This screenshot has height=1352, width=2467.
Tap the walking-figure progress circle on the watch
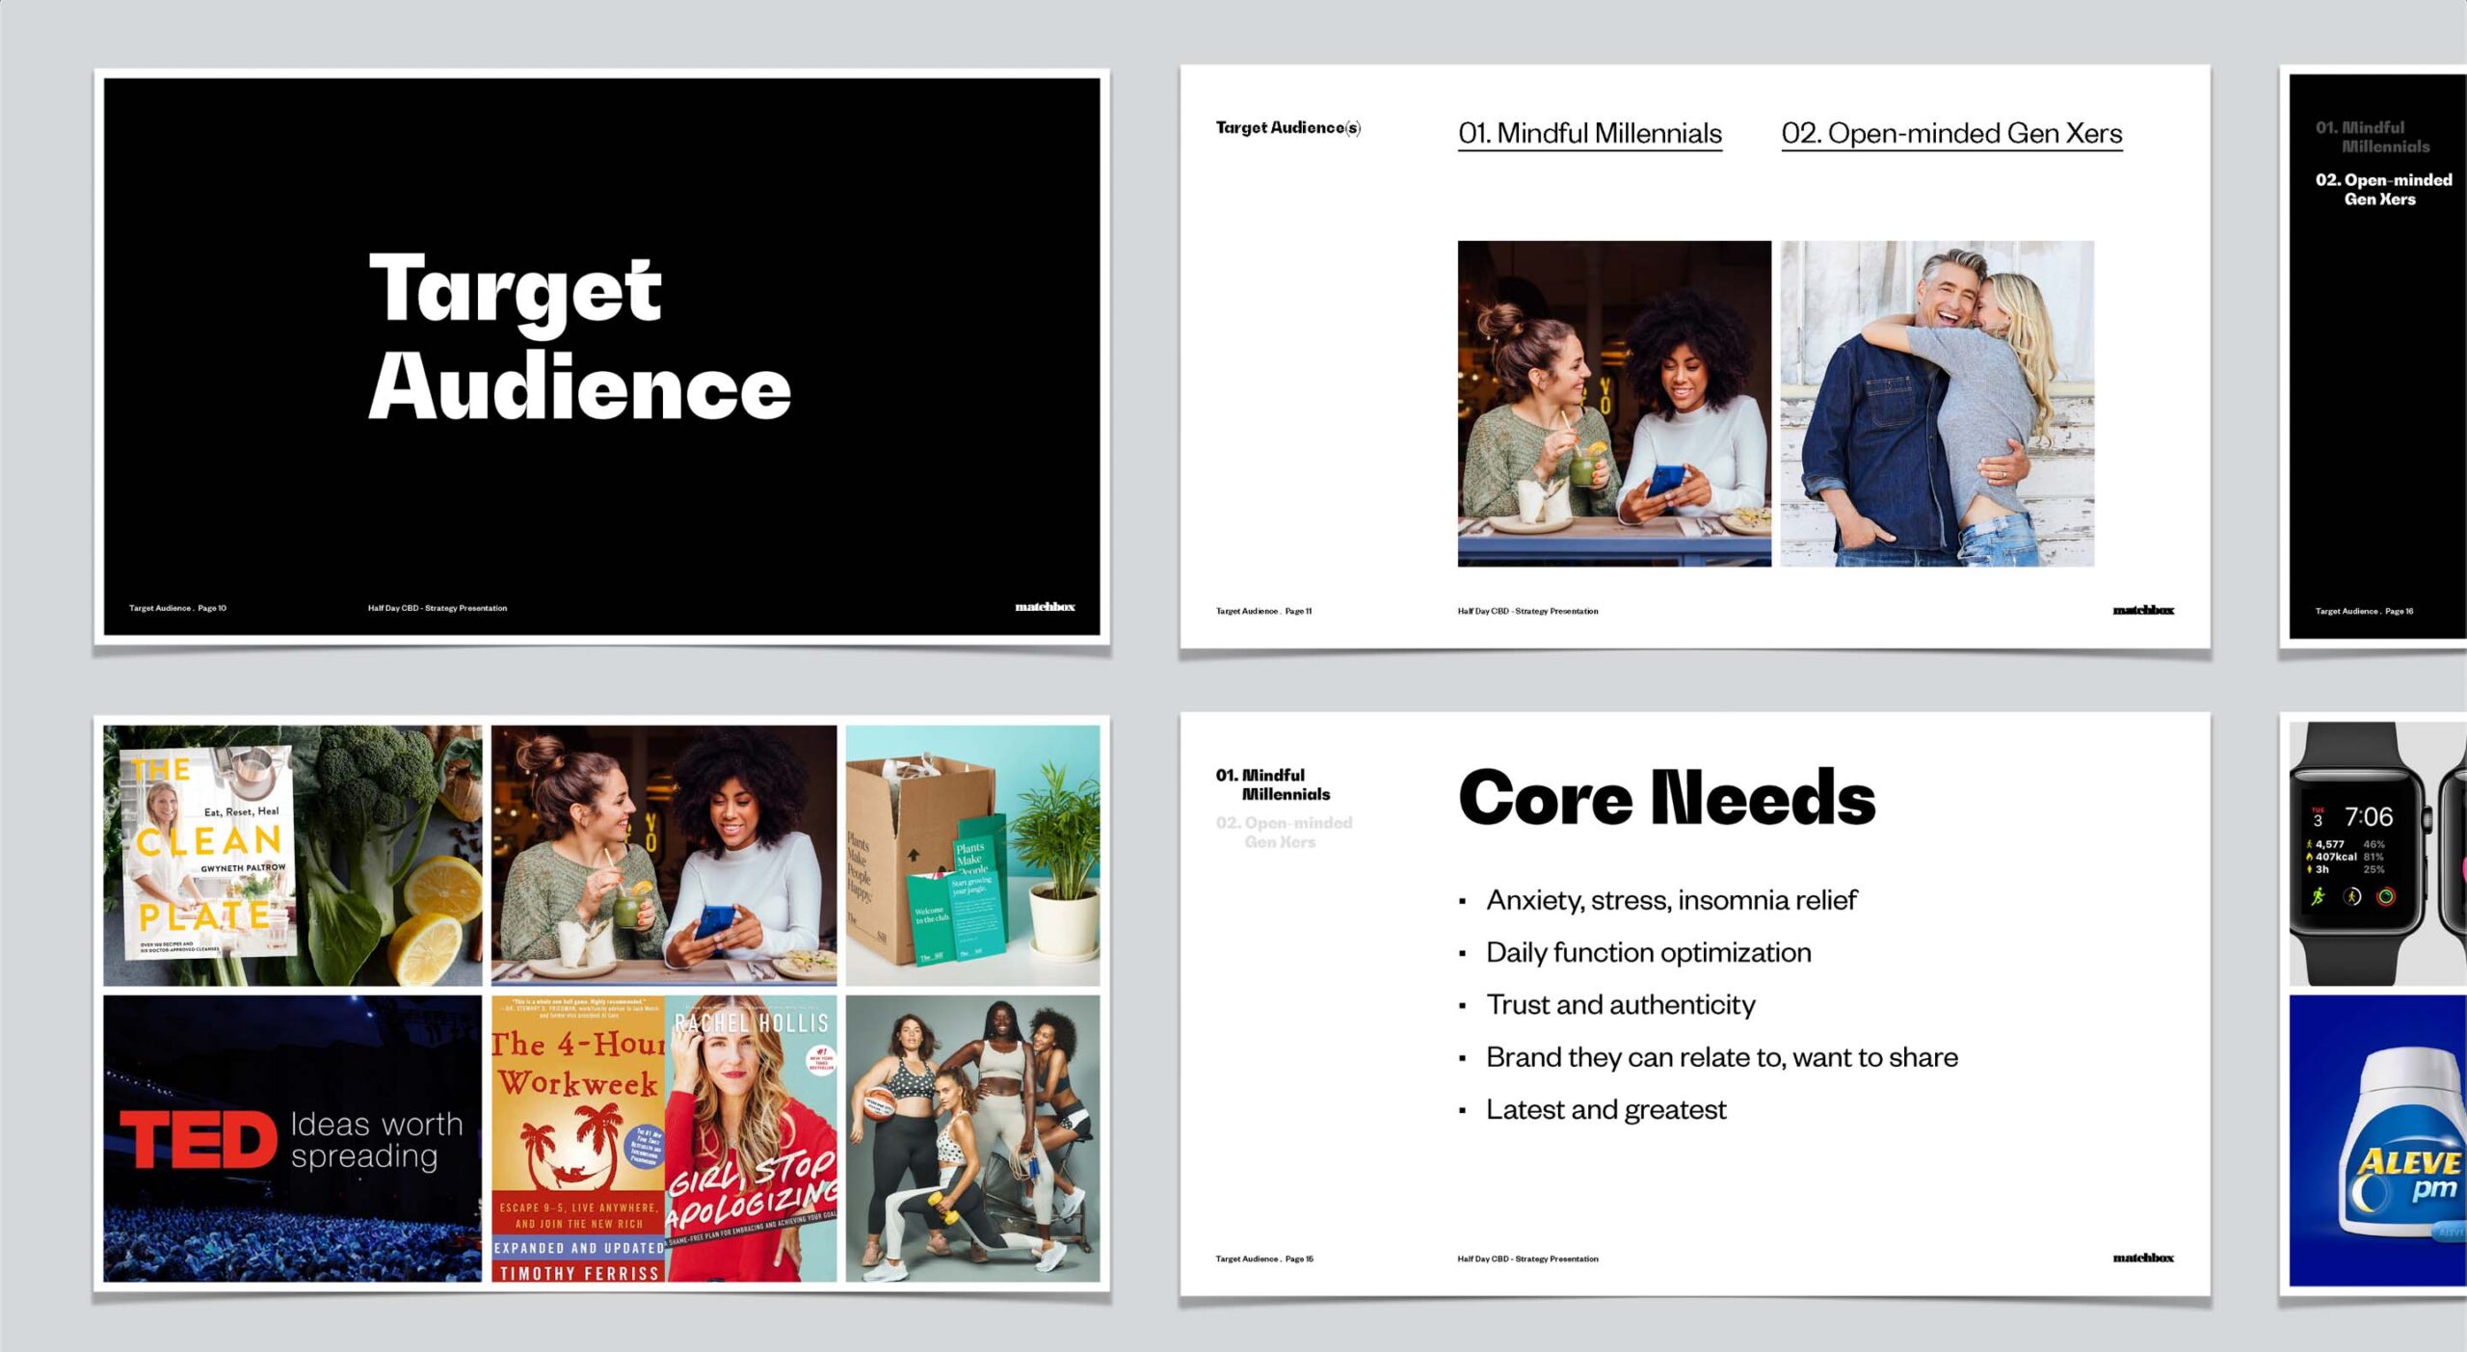click(2354, 897)
